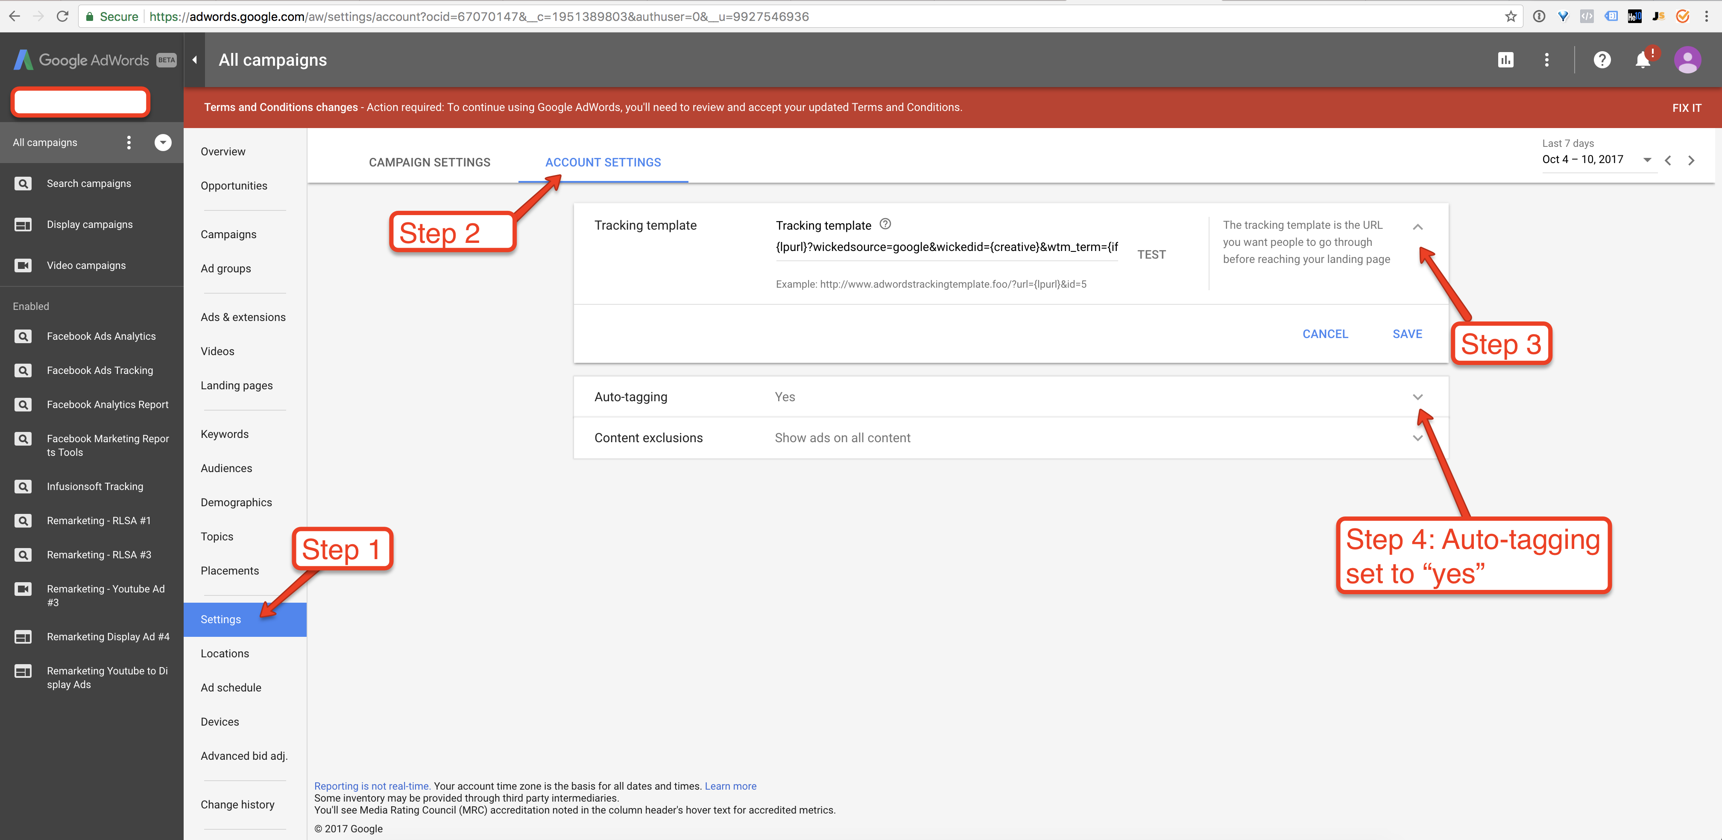Open the three-dot tools menu in header
Screen dimensions: 1722x840
tap(1547, 60)
